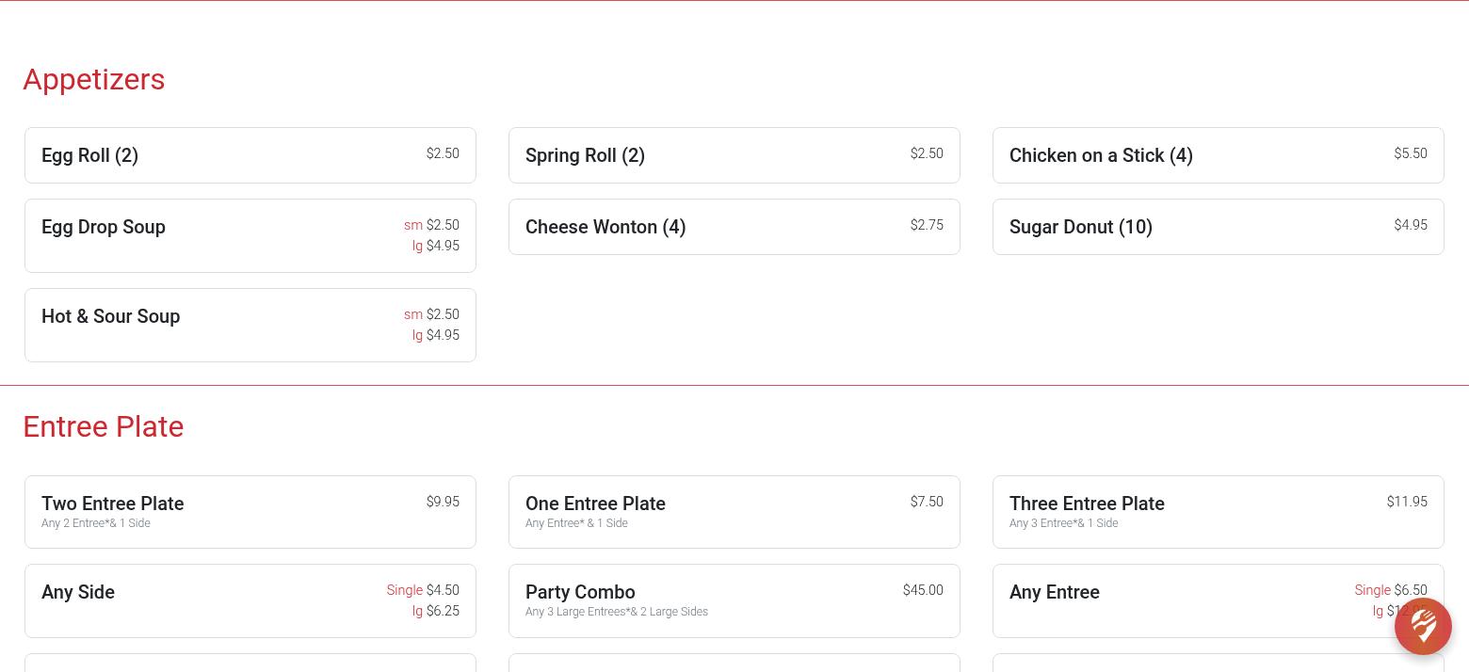Click the Any Side menu card

click(250, 600)
